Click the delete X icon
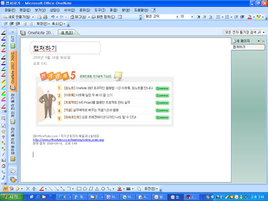Viewport: 268px width, 201px height. (x=28, y=189)
